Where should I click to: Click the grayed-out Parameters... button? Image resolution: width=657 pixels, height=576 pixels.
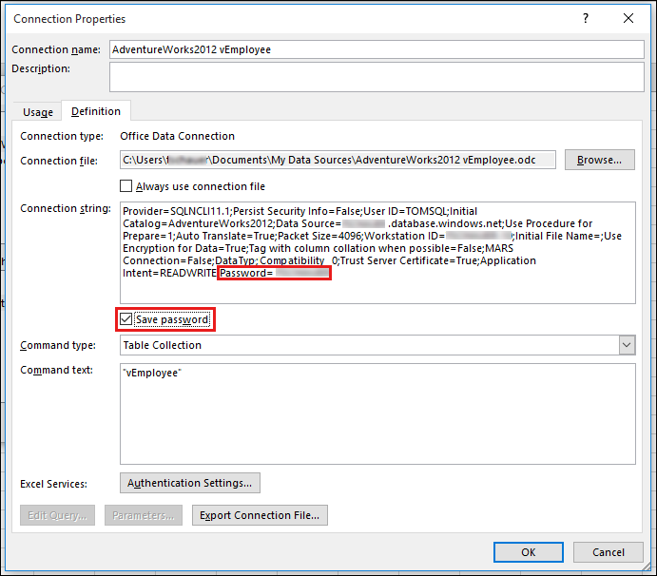pyautogui.click(x=144, y=515)
